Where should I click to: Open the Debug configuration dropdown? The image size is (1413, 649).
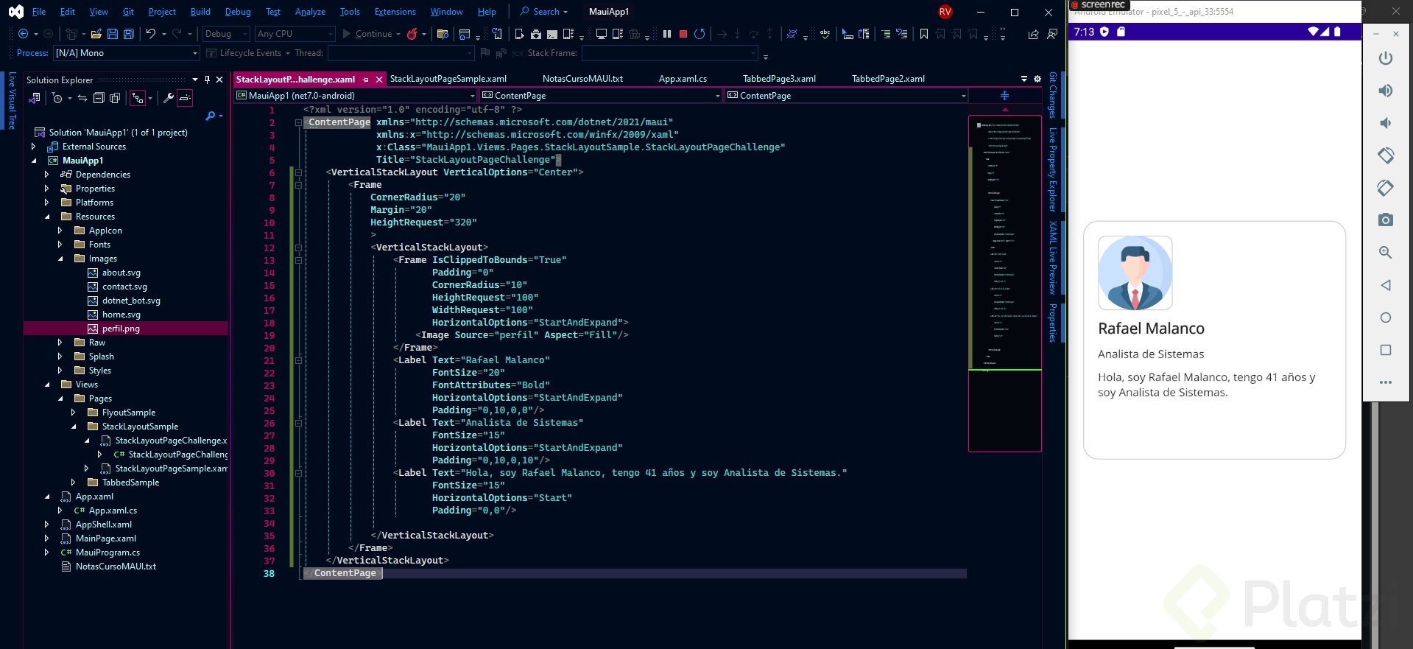coord(226,34)
